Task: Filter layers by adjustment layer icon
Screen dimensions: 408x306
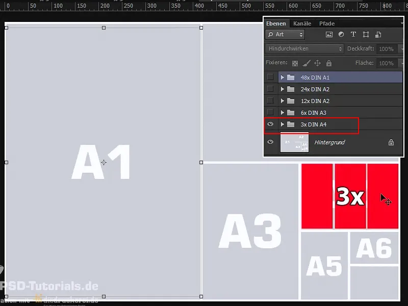Action: 341,34
